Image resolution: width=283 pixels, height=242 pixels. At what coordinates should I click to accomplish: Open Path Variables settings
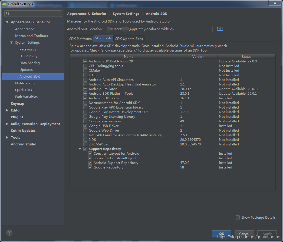[x=26, y=97]
